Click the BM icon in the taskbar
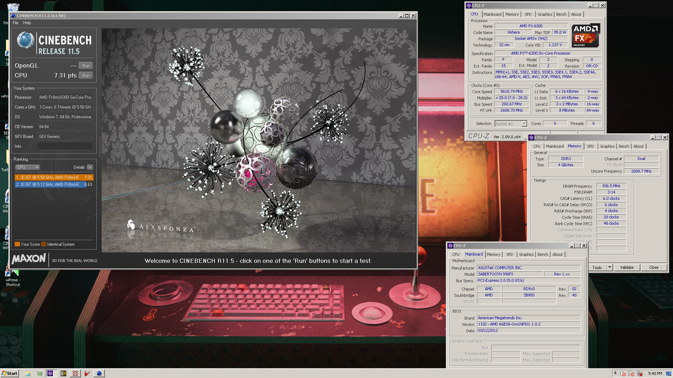673x378 pixels. point(63,373)
